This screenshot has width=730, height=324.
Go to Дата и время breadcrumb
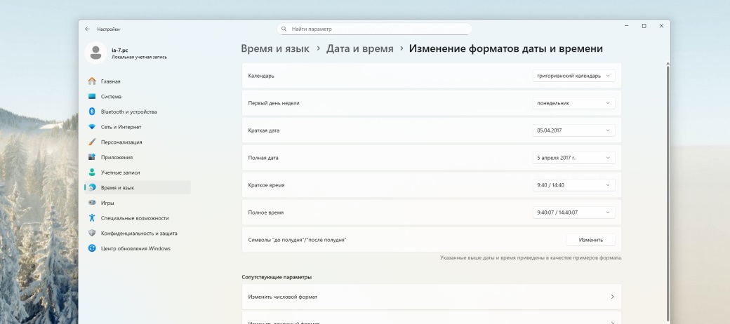click(x=359, y=49)
